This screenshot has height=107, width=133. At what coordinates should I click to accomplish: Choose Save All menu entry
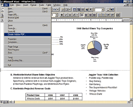click(27, 31)
